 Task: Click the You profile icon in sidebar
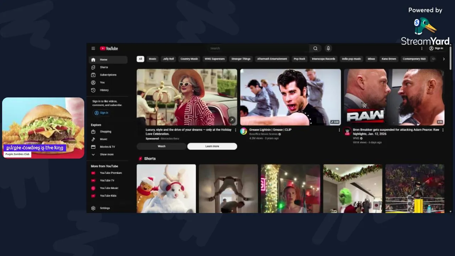[93, 82]
